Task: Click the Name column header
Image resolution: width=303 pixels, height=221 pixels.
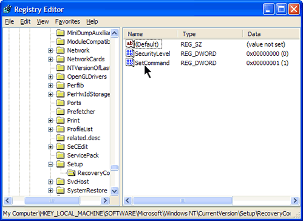Action: click(151, 34)
